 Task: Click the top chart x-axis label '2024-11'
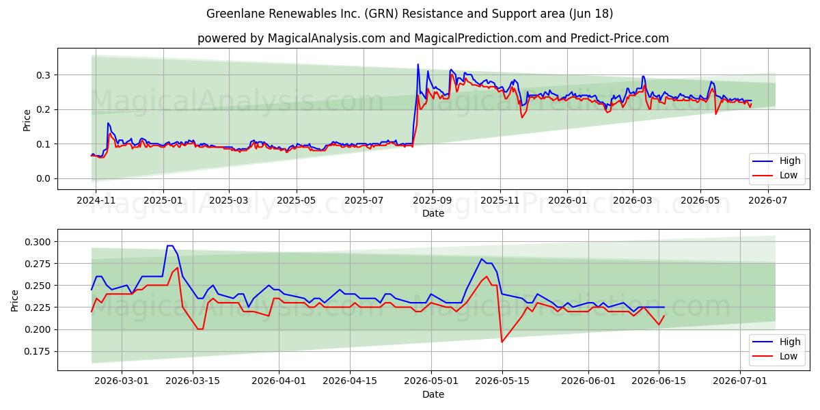click(x=95, y=200)
